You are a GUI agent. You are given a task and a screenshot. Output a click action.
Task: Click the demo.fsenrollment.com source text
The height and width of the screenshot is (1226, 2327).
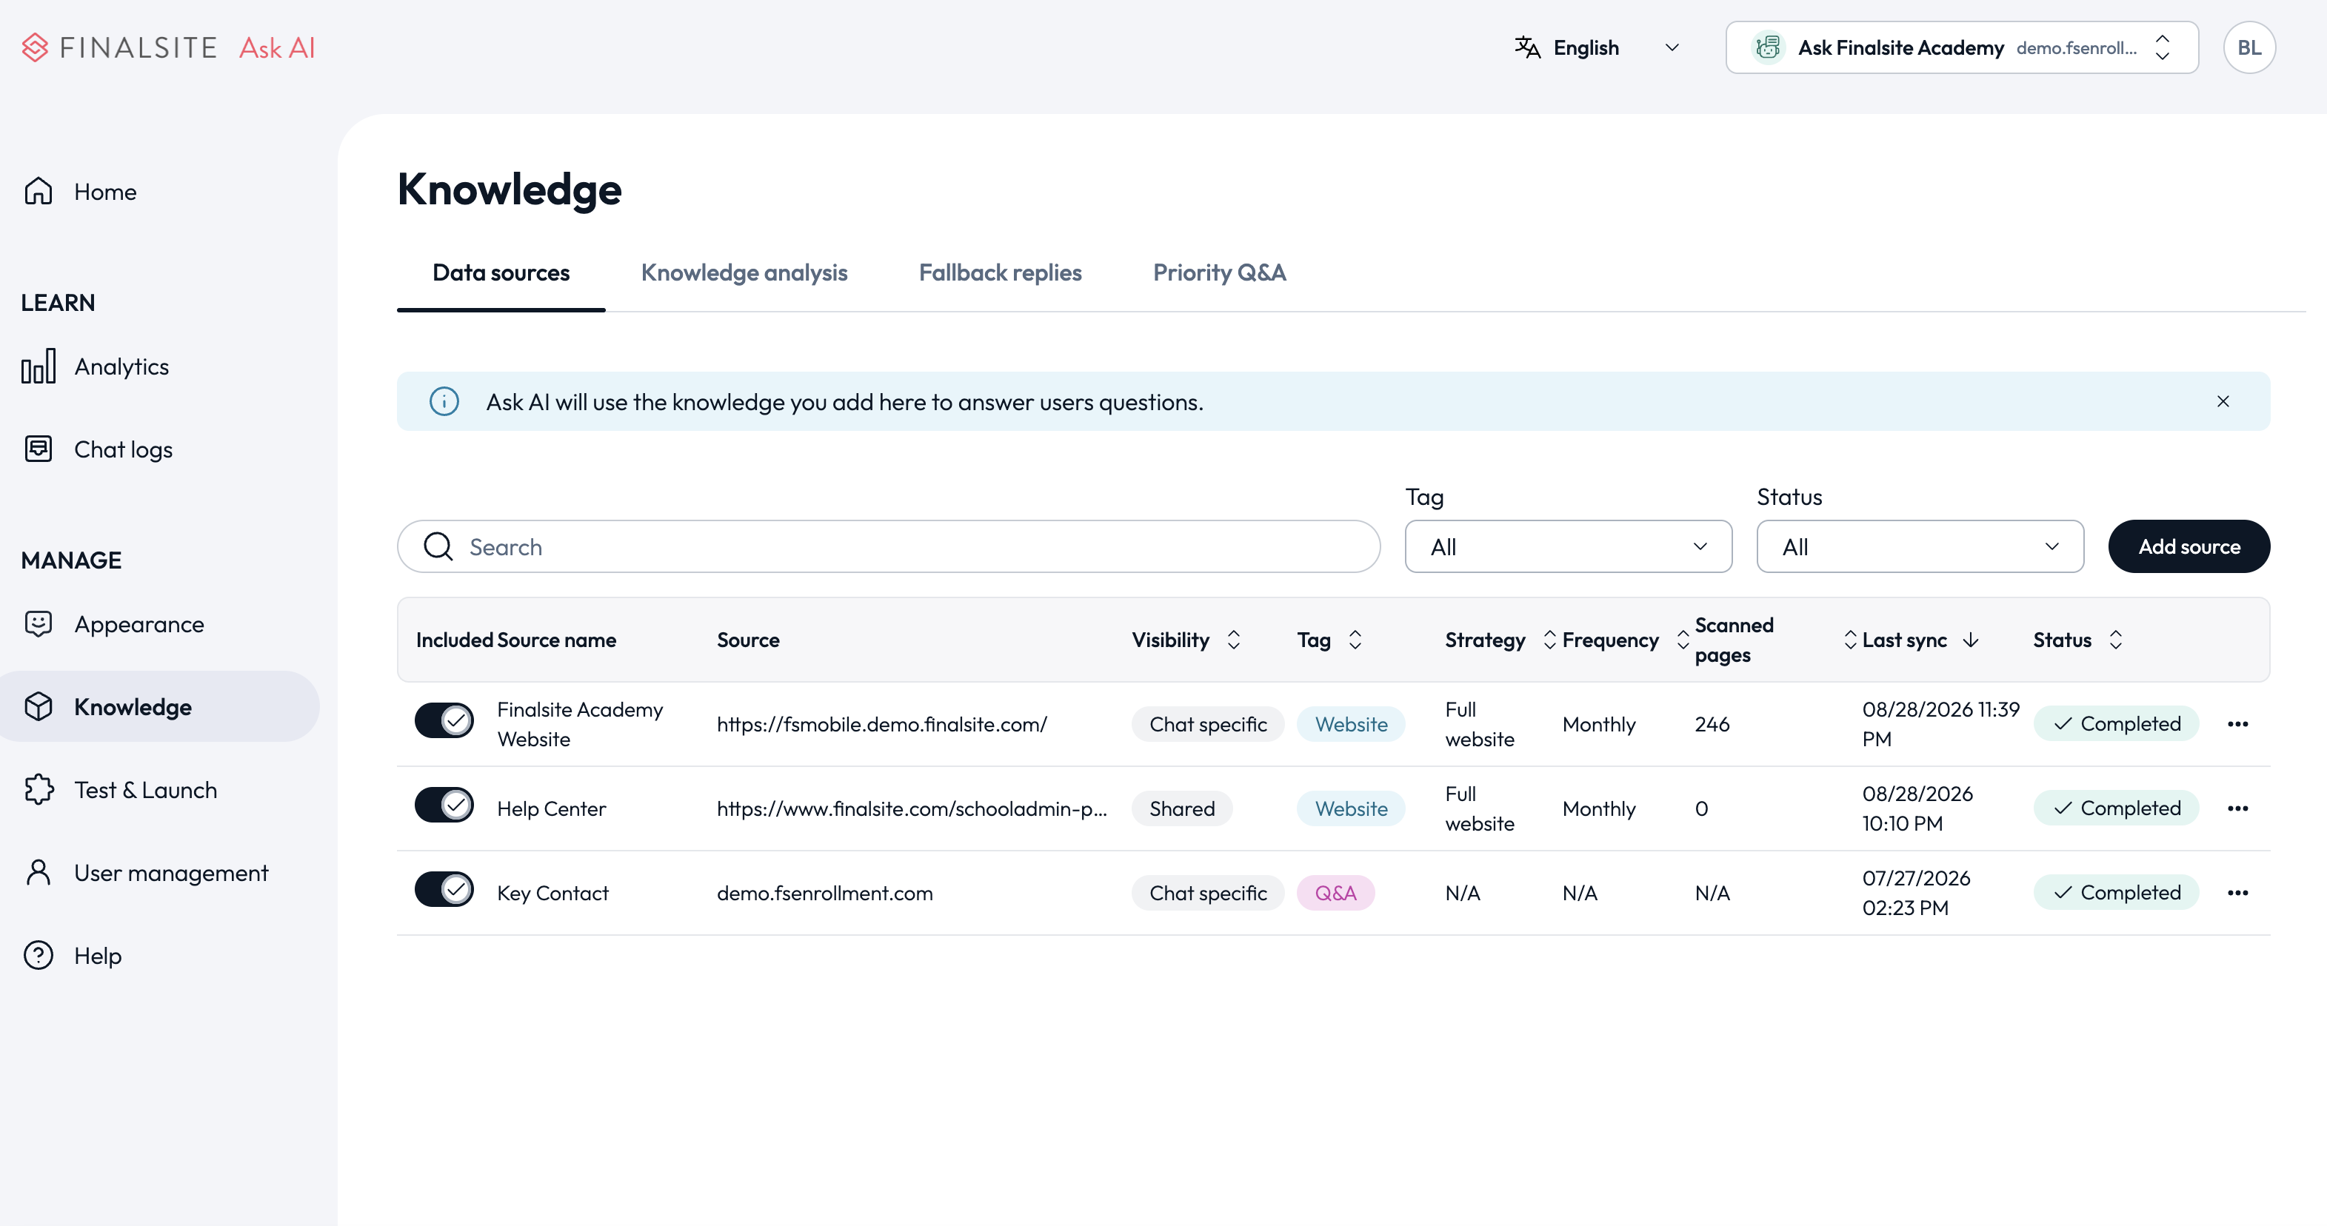point(825,893)
